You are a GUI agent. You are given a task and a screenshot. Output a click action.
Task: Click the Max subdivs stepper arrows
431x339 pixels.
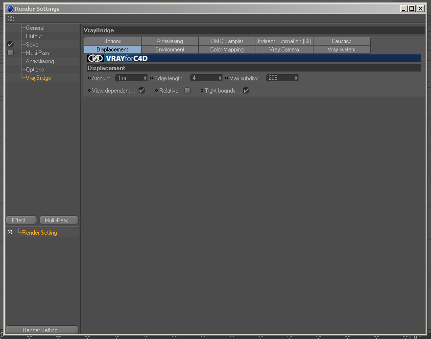pyautogui.click(x=296, y=78)
